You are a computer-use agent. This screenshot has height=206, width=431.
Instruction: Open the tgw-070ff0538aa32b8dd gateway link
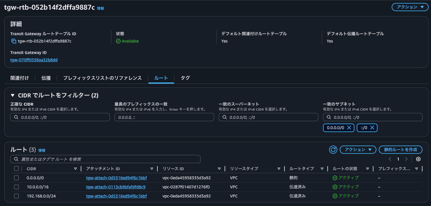pyautogui.click(x=34, y=60)
